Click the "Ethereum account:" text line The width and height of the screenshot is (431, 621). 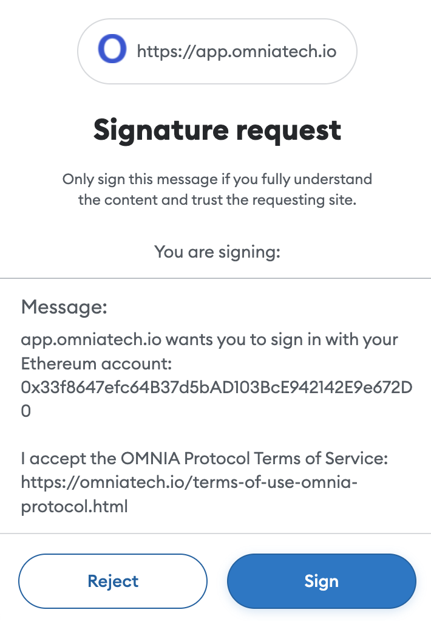(96, 363)
